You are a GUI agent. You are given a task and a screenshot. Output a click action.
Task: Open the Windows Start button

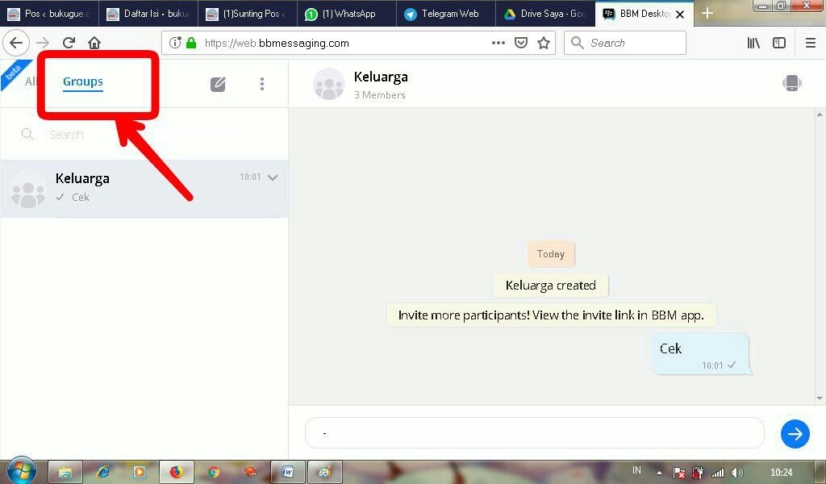22,470
